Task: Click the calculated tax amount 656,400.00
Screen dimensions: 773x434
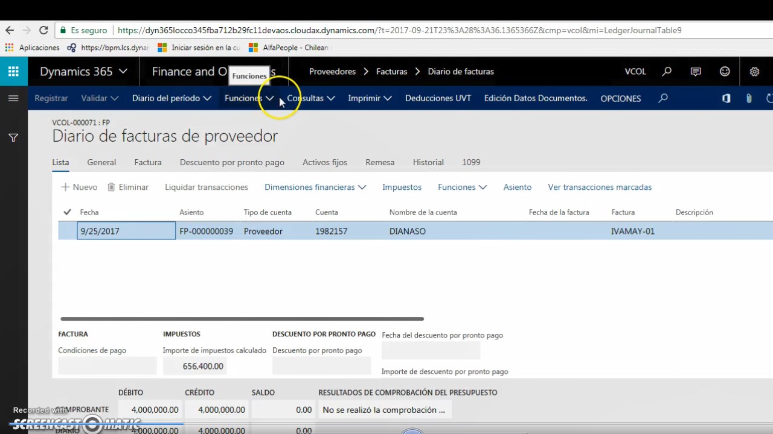Action: coord(195,366)
